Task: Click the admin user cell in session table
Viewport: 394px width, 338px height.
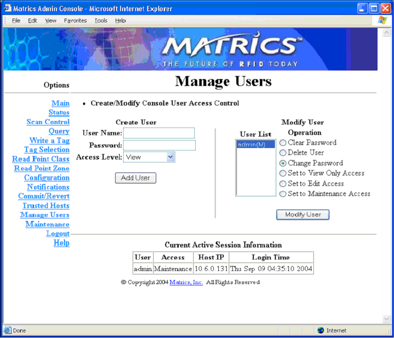Action: 143,268
